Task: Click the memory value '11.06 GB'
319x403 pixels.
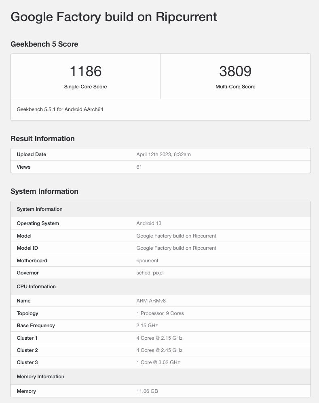Action: [x=147, y=391]
